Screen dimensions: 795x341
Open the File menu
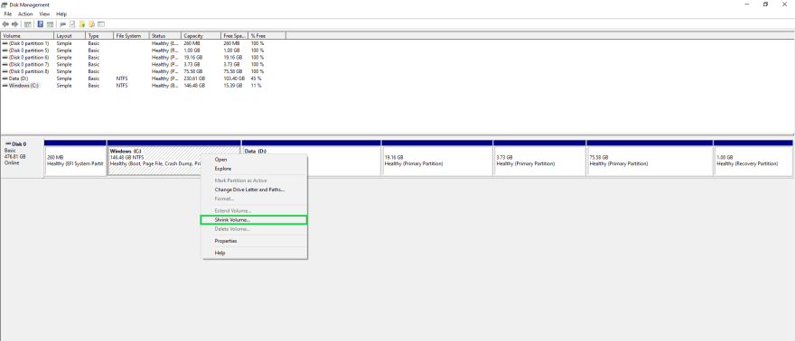point(7,14)
